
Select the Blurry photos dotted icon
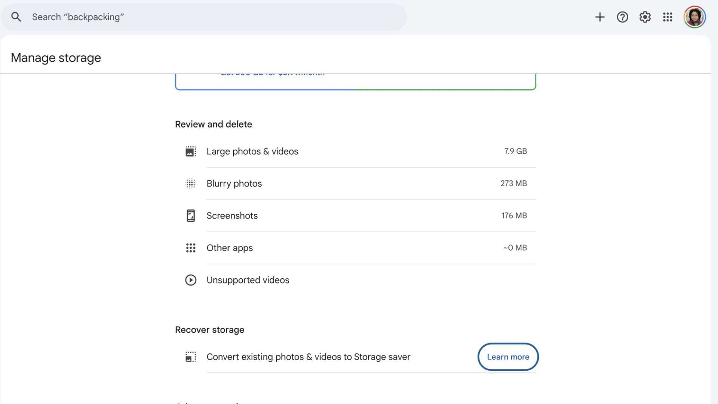coord(191,183)
